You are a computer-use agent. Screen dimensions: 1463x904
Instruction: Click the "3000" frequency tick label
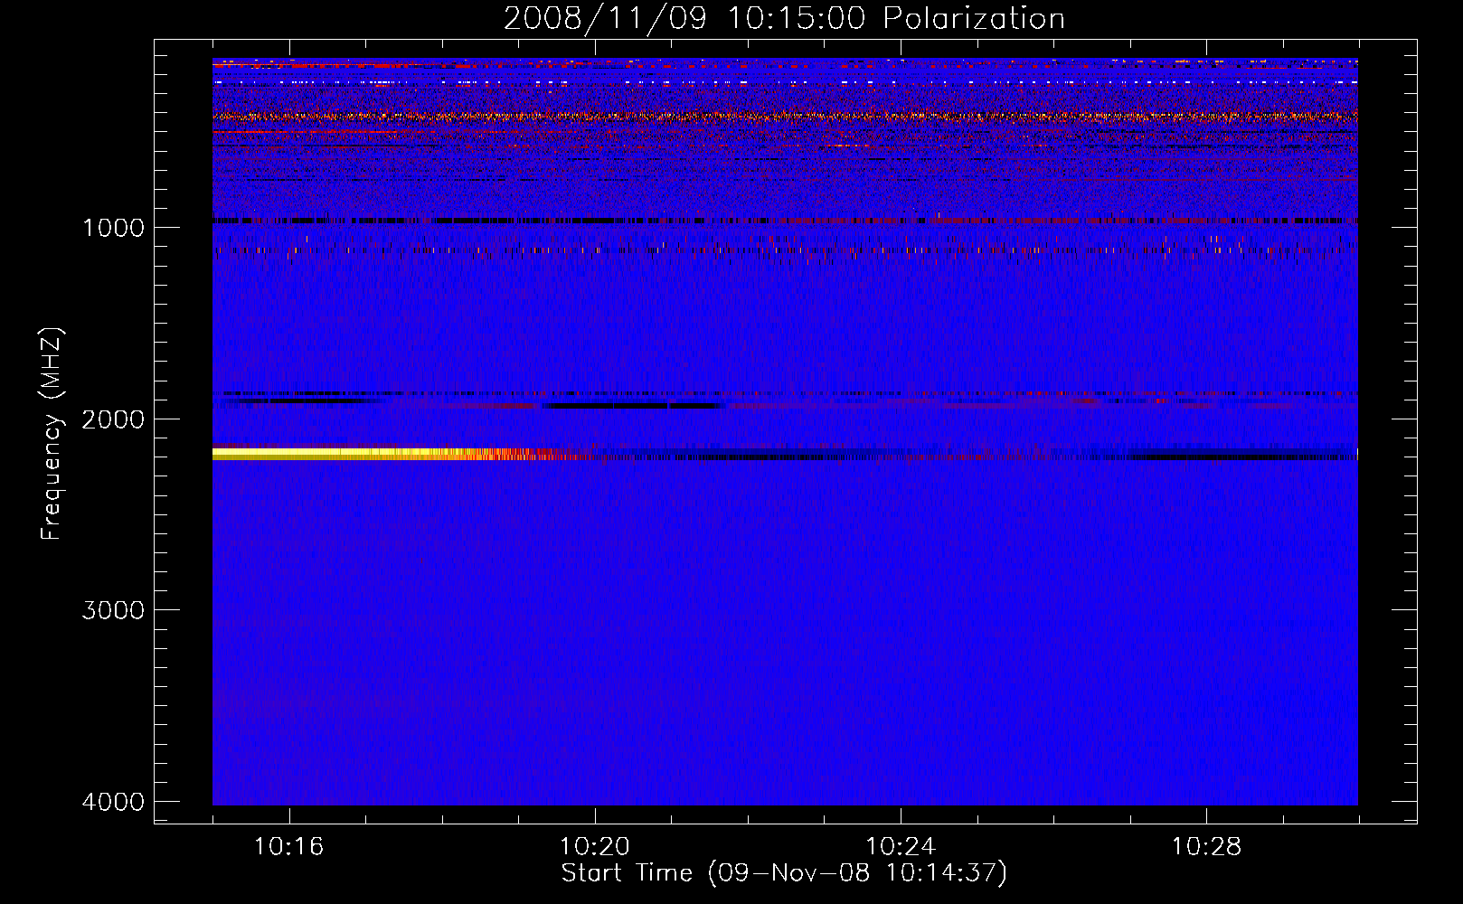pos(113,610)
